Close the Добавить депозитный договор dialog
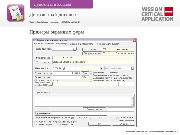The width and height of the screenshot is (180, 135). click(134, 40)
